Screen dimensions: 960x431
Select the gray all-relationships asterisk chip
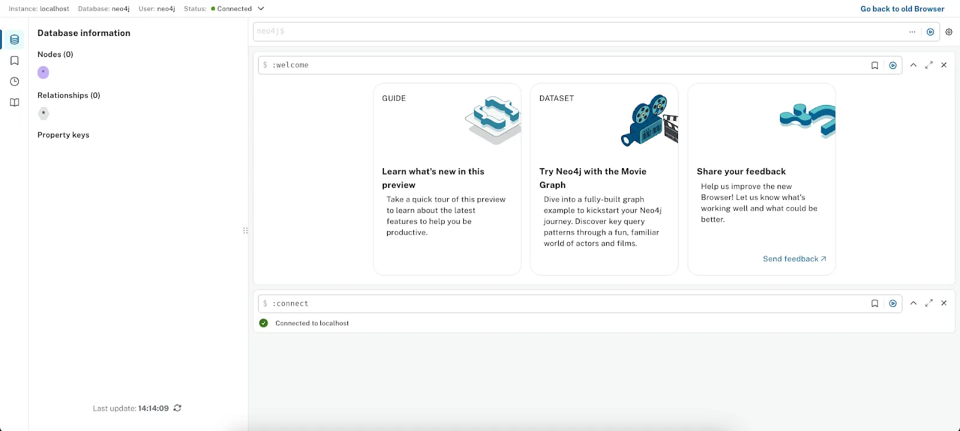(43, 113)
